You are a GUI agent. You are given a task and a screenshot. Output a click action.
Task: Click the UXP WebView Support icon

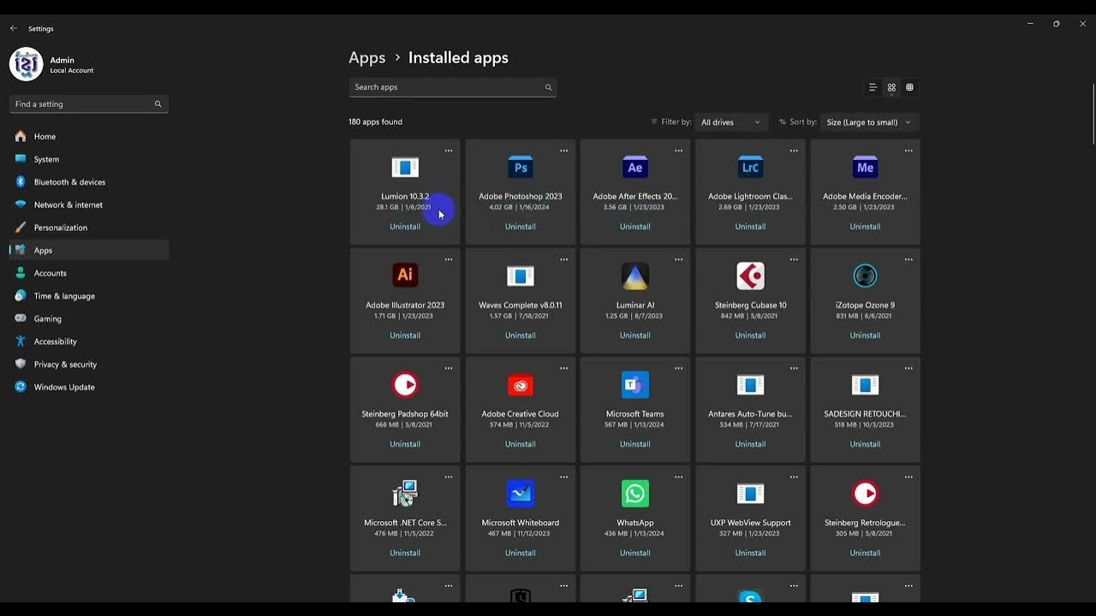tap(750, 494)
